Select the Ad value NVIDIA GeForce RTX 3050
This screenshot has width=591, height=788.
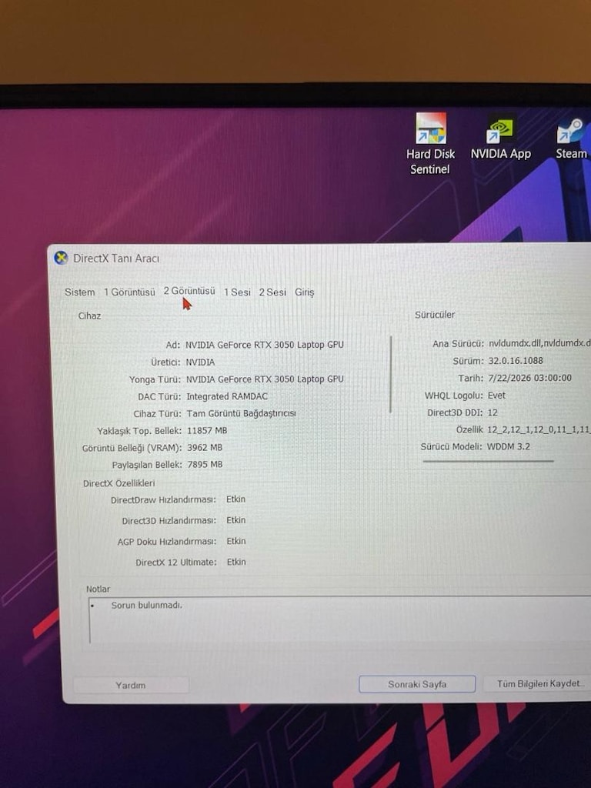[265, 345]
